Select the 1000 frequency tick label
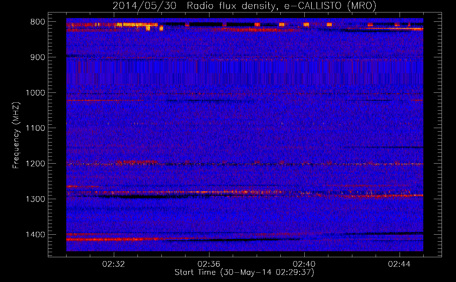 tap(35, 93)
